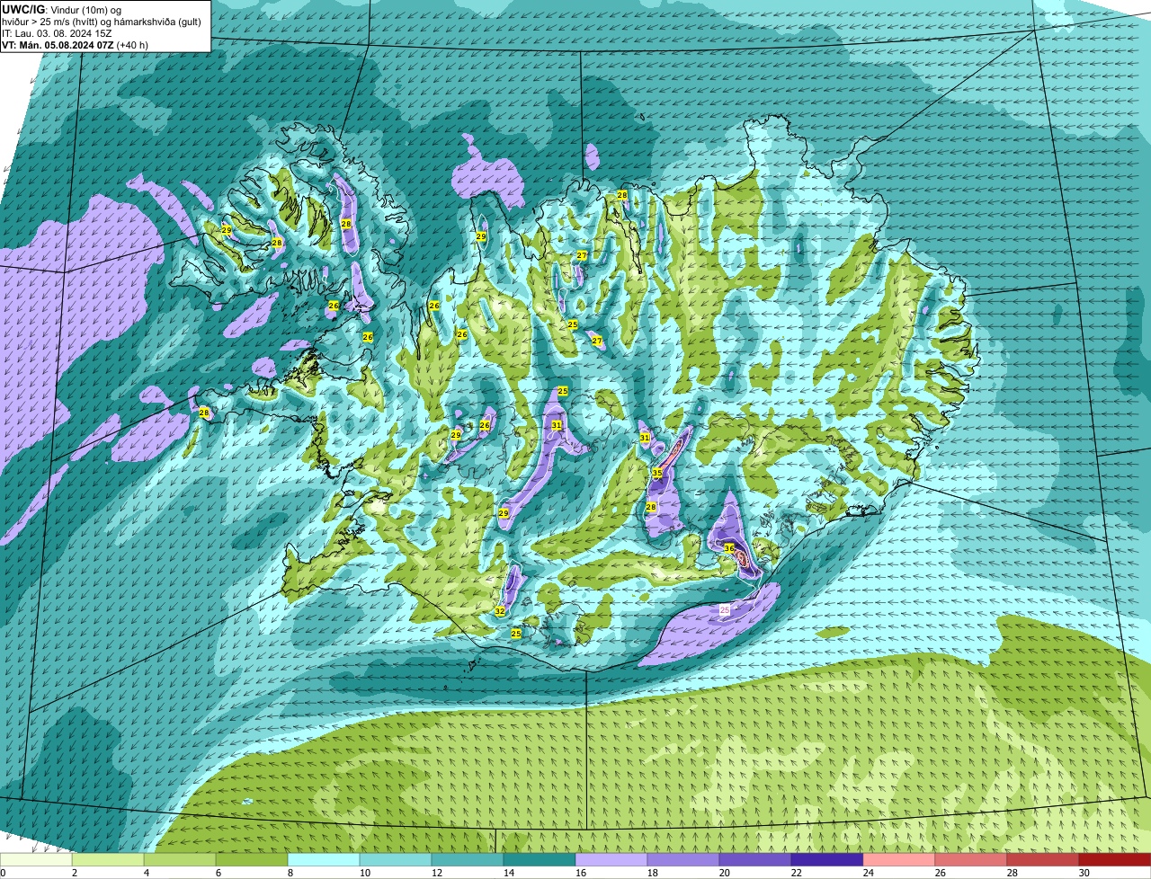Pick the 22–24 dark indigo legend swatch
The height and width of the screenshot is (879, 1151).
(827, 860)
